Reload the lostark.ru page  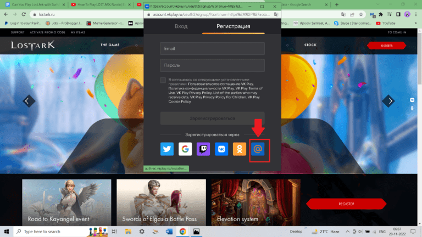click(x=24, y=14)
